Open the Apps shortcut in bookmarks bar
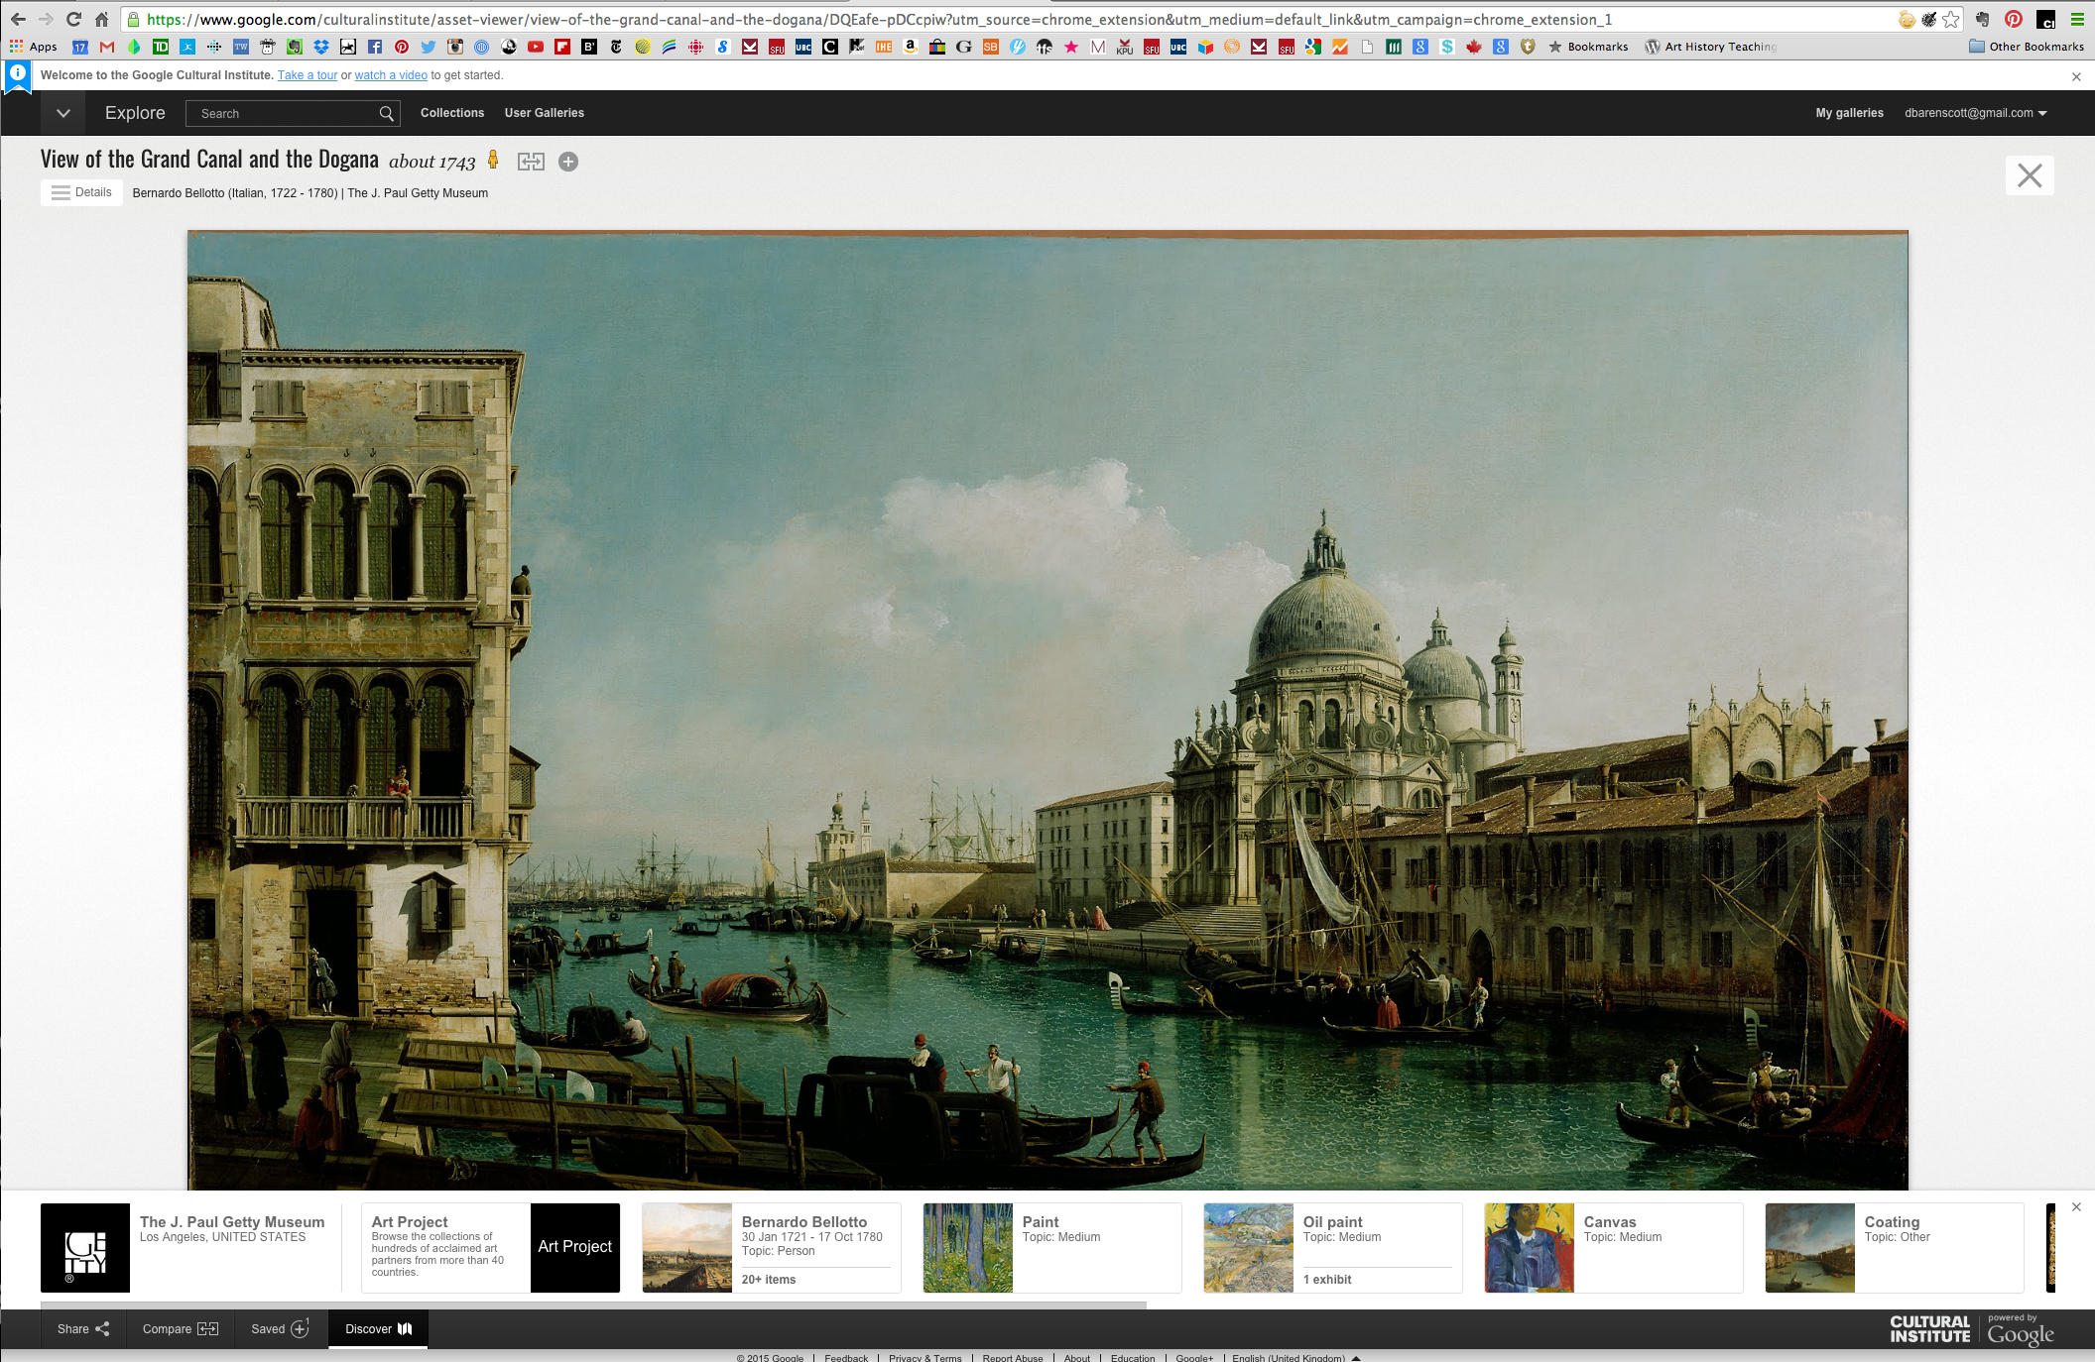Viewport: 2095px width, 1362px height. (34, 47)
